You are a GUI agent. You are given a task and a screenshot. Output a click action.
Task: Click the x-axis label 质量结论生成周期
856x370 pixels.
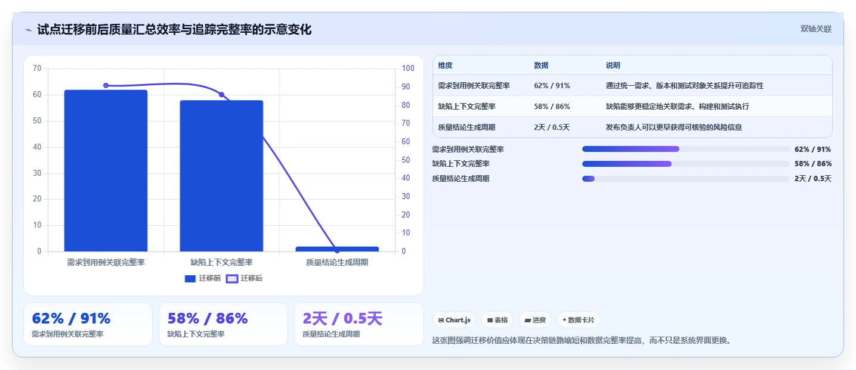pos(337,262)
